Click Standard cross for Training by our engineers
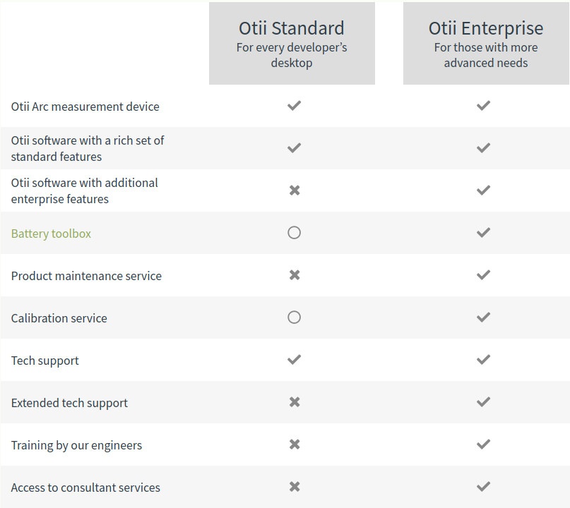Image resolution: width=570 pixels, height=508 pixels. tap(295, 445)
